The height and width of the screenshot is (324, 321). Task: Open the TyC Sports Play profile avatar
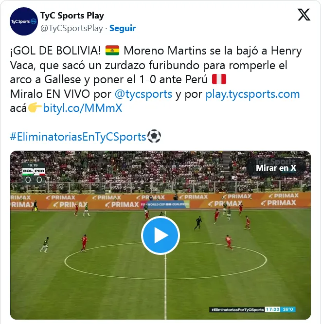24,21
